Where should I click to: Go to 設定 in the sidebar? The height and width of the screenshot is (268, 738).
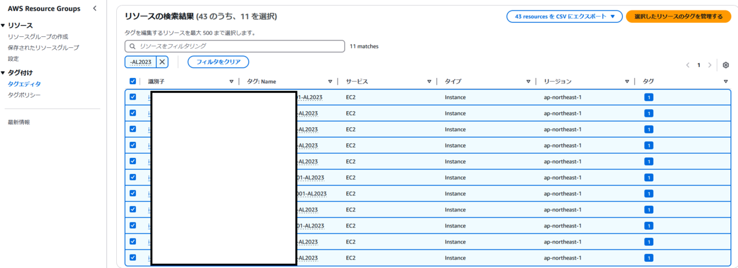(x=13, y=59)
